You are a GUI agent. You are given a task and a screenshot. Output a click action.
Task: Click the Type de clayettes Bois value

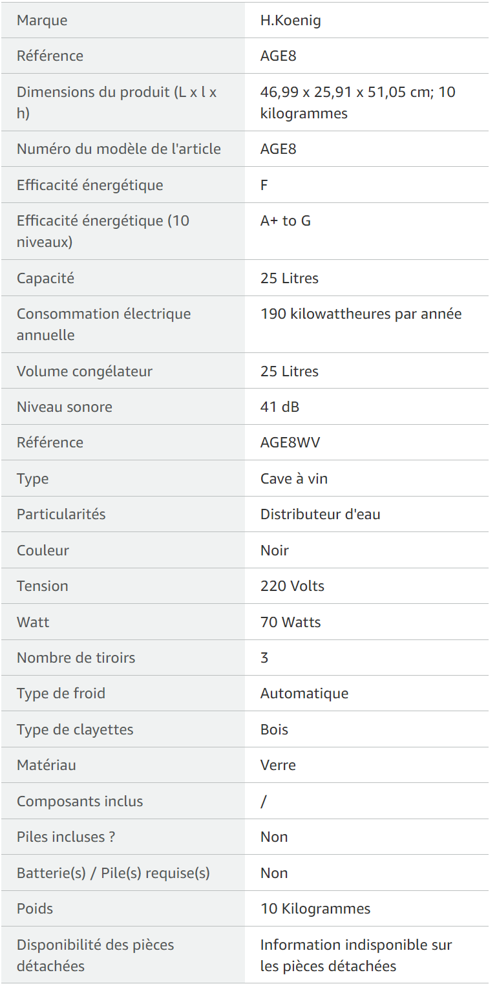tap(274, 730)
